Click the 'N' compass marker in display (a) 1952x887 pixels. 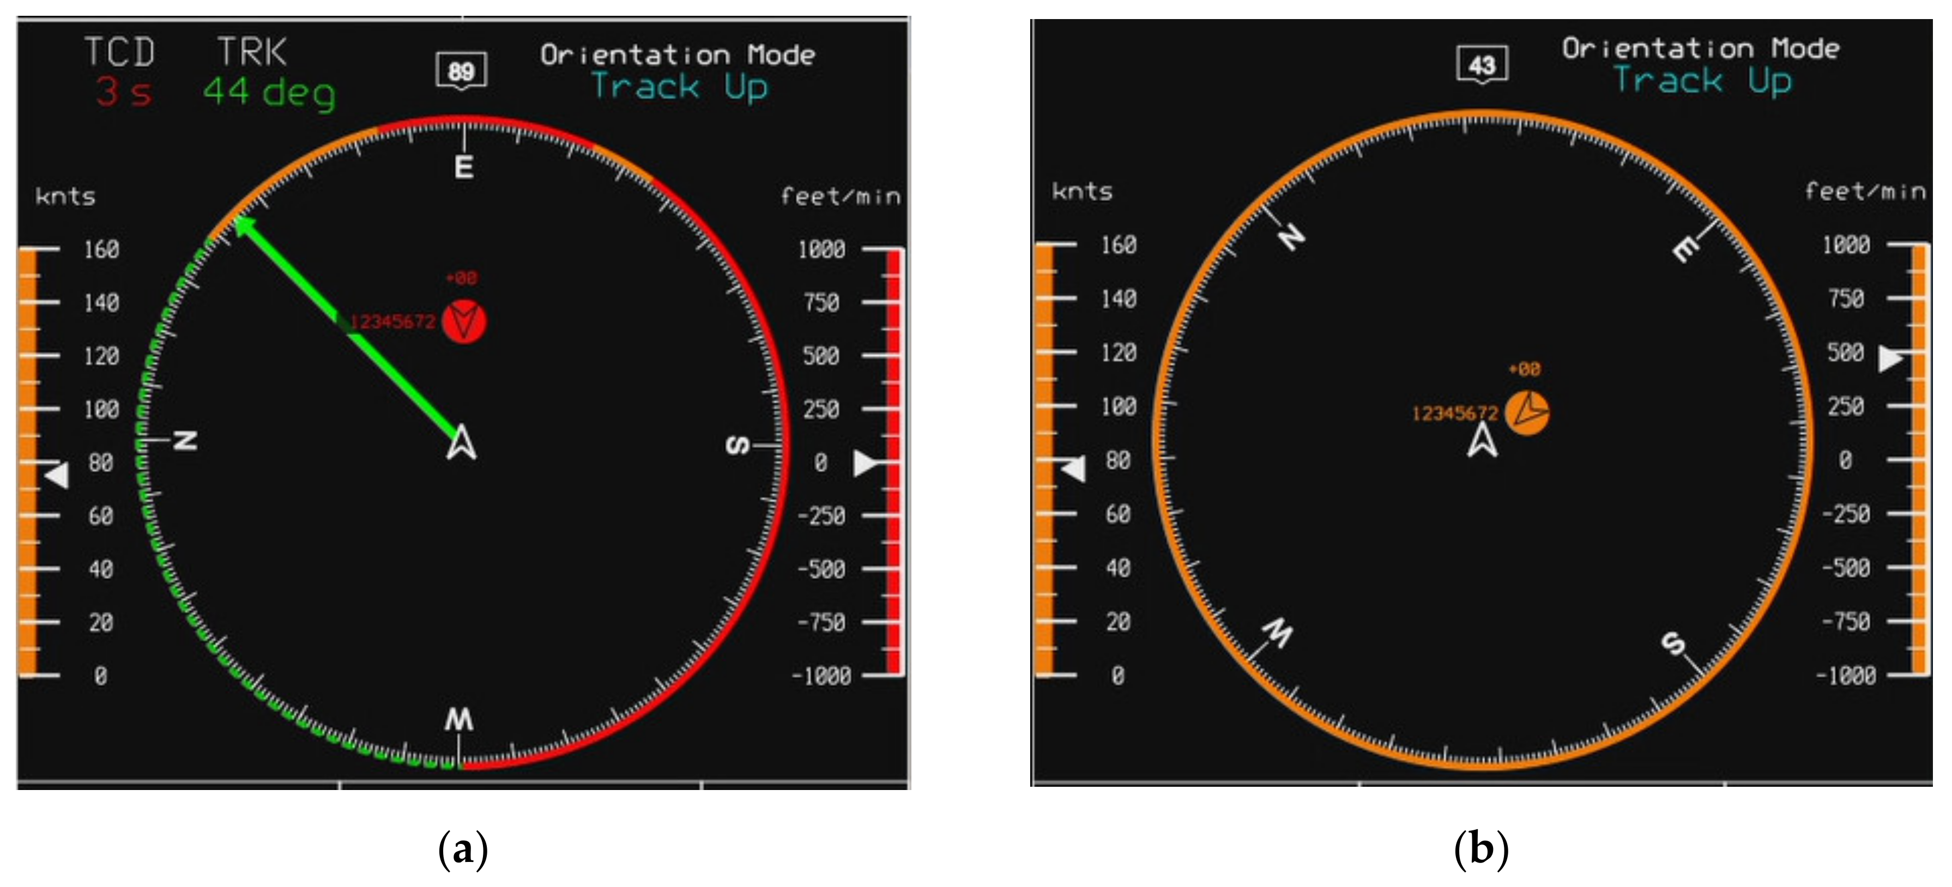tap(186, 441)
